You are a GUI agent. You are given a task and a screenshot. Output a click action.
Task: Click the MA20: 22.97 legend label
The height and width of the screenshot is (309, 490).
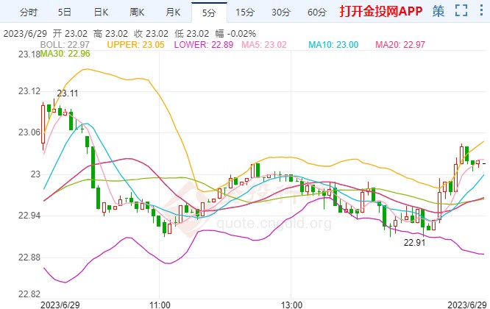tap(400, 45)
